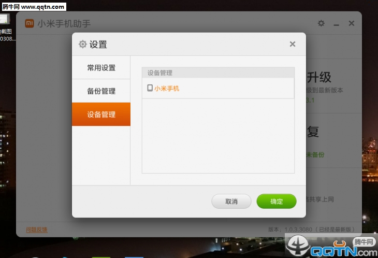The width and height of the screenshot is (378, 258).
Task: Click the orange Mi logo icon
Action: pos(30,23)
